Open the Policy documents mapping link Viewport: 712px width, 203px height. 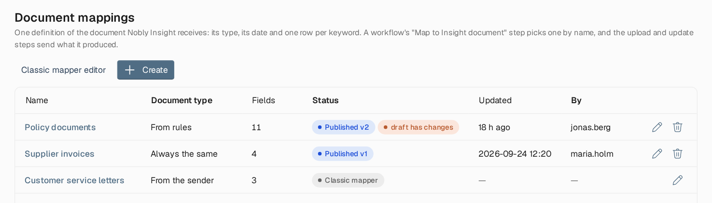(60, 127)
